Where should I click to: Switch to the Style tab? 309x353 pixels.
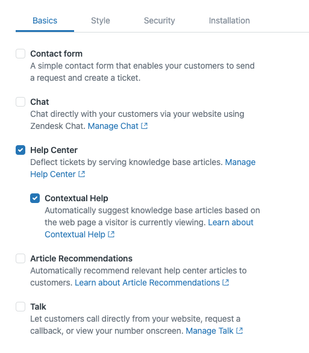tap(101, 20)
